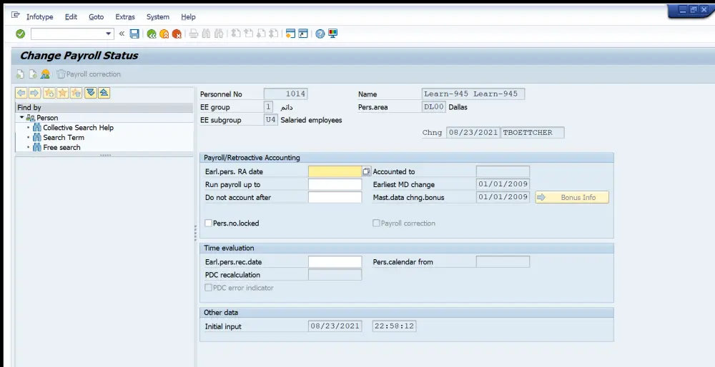
Task: Click the Add to Favorites star icon
Action: 49,93
